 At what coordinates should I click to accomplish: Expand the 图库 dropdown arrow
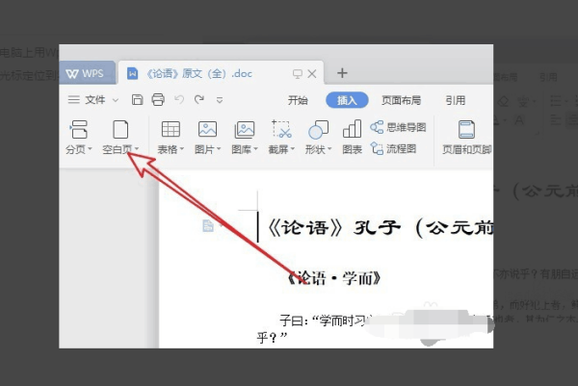pos(255,149)
